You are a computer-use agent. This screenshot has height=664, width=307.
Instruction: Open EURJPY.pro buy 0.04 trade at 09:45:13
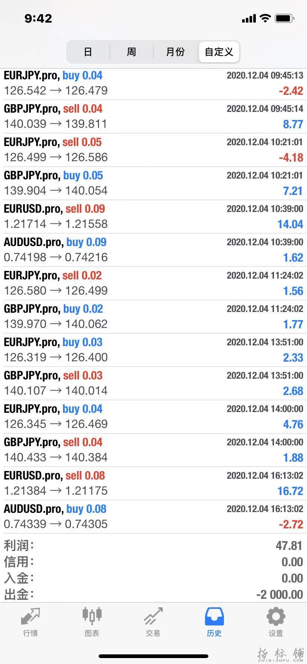point(153,83)
